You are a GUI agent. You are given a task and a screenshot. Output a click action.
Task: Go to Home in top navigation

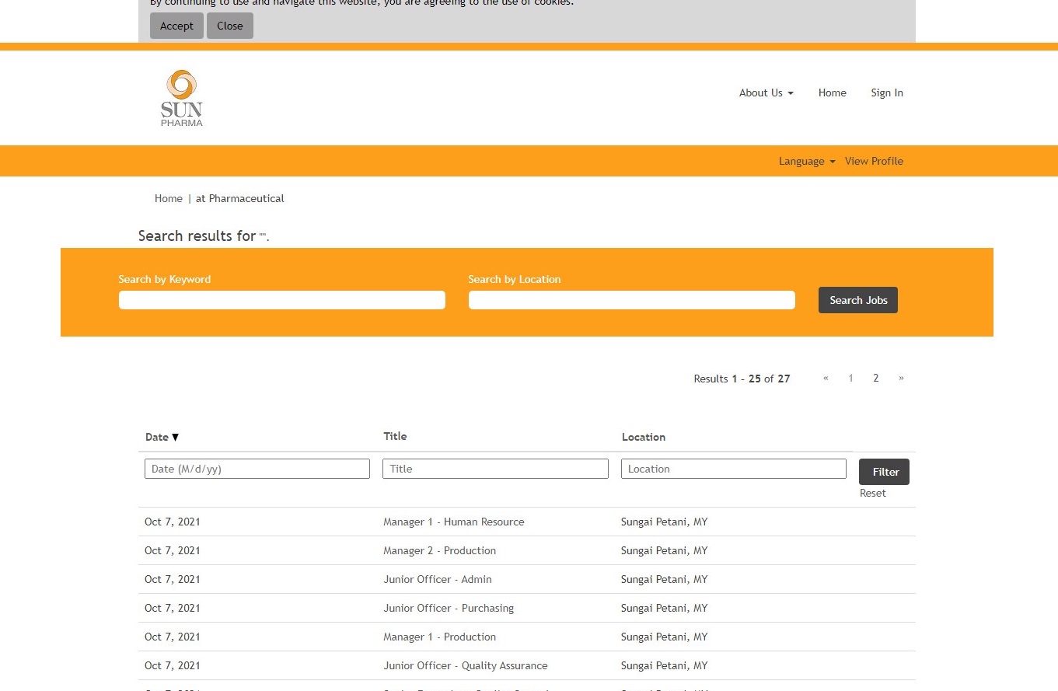pyautogui.click(x=832, y=92)
